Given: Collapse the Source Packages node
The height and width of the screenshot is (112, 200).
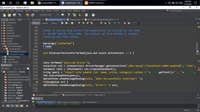Looking at the screenshot, I should [3, 46].
